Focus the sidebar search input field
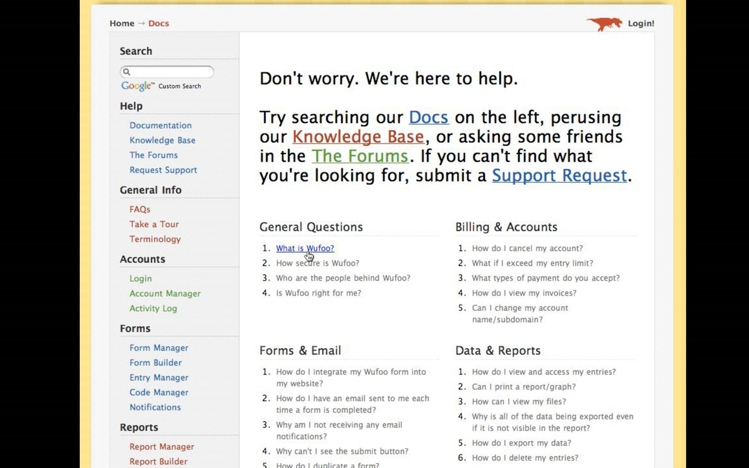Screen dimensions: 749x468 167,72
